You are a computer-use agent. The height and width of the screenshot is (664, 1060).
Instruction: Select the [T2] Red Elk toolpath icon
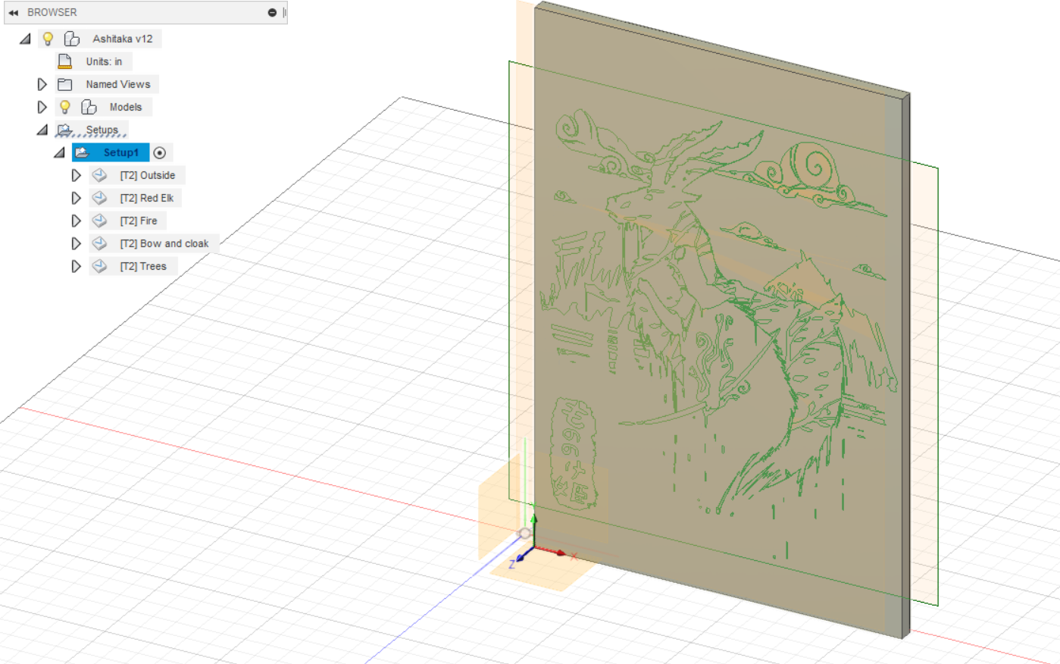tap(99, 198)
